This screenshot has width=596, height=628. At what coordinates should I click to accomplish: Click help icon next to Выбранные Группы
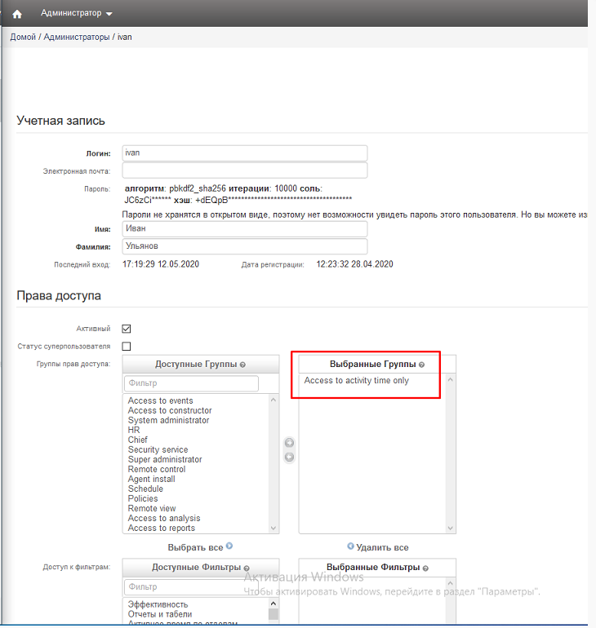(x=422, y=365)
